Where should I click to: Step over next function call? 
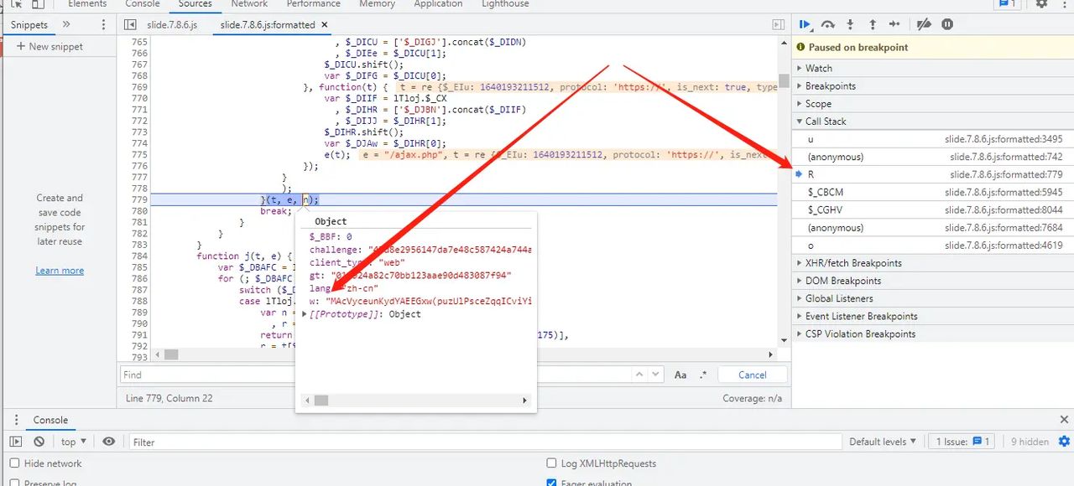[x=828, y=25]
